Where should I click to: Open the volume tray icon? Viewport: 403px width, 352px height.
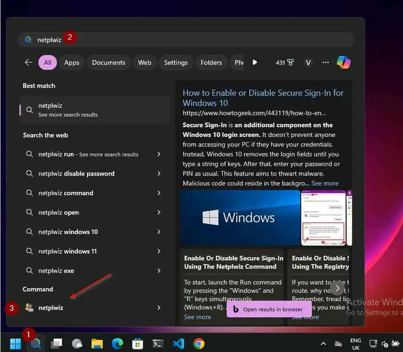(385, 344)
